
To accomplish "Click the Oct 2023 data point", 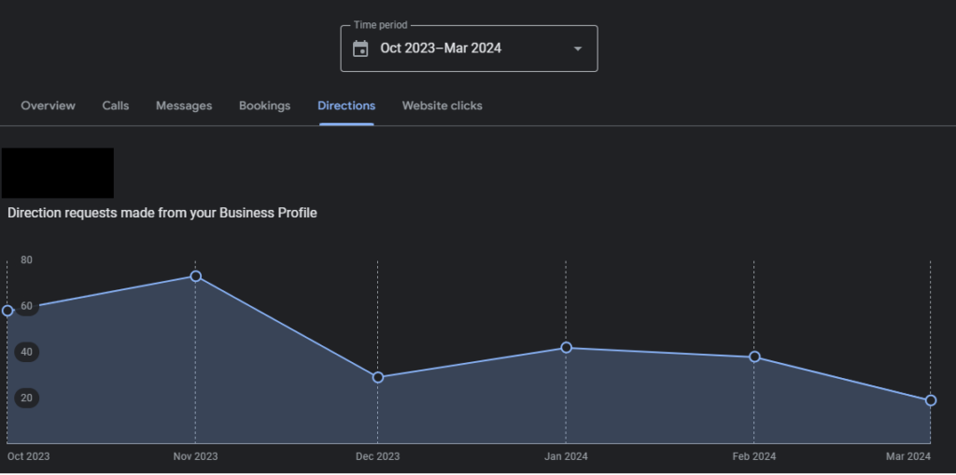I will pyautogui.click(x=7, y=311).
